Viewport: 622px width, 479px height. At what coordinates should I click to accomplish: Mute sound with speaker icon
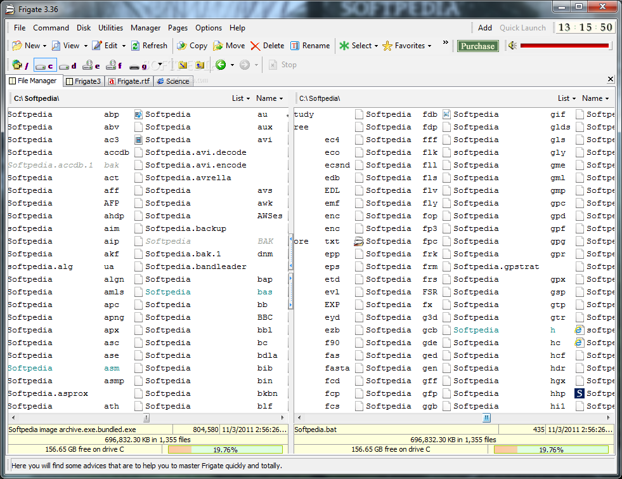(x=512, y=46)
